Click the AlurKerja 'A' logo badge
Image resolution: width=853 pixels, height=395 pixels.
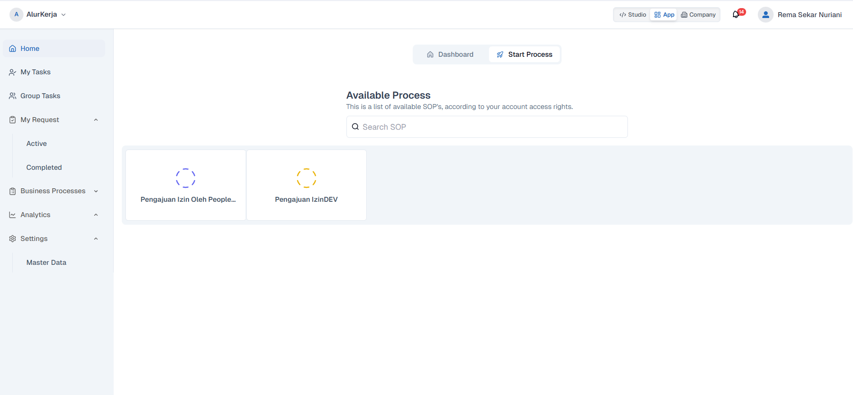point(16,14)
